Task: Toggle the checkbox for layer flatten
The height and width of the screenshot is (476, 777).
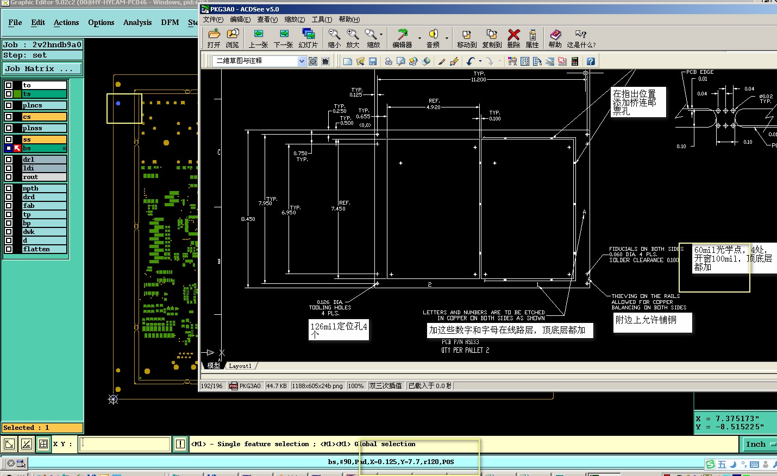Action: (9, 249)
